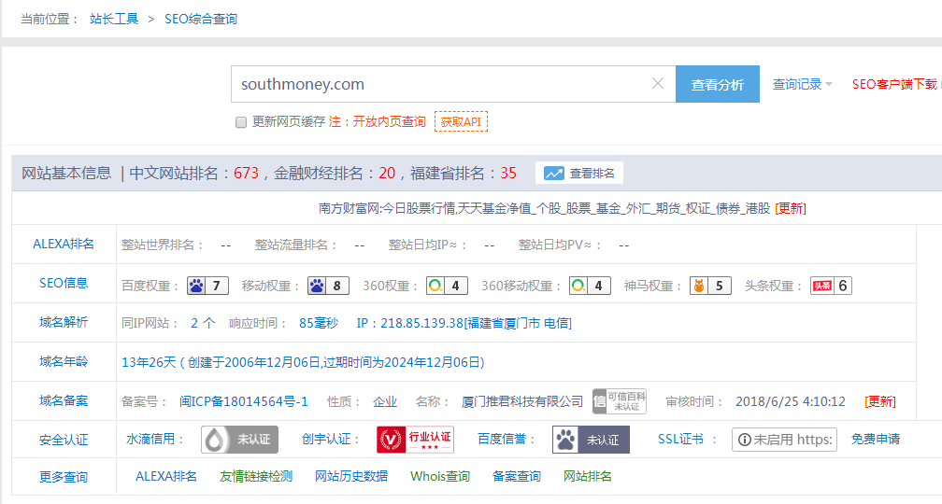Click SEO信息 row header

click(64, 283)
